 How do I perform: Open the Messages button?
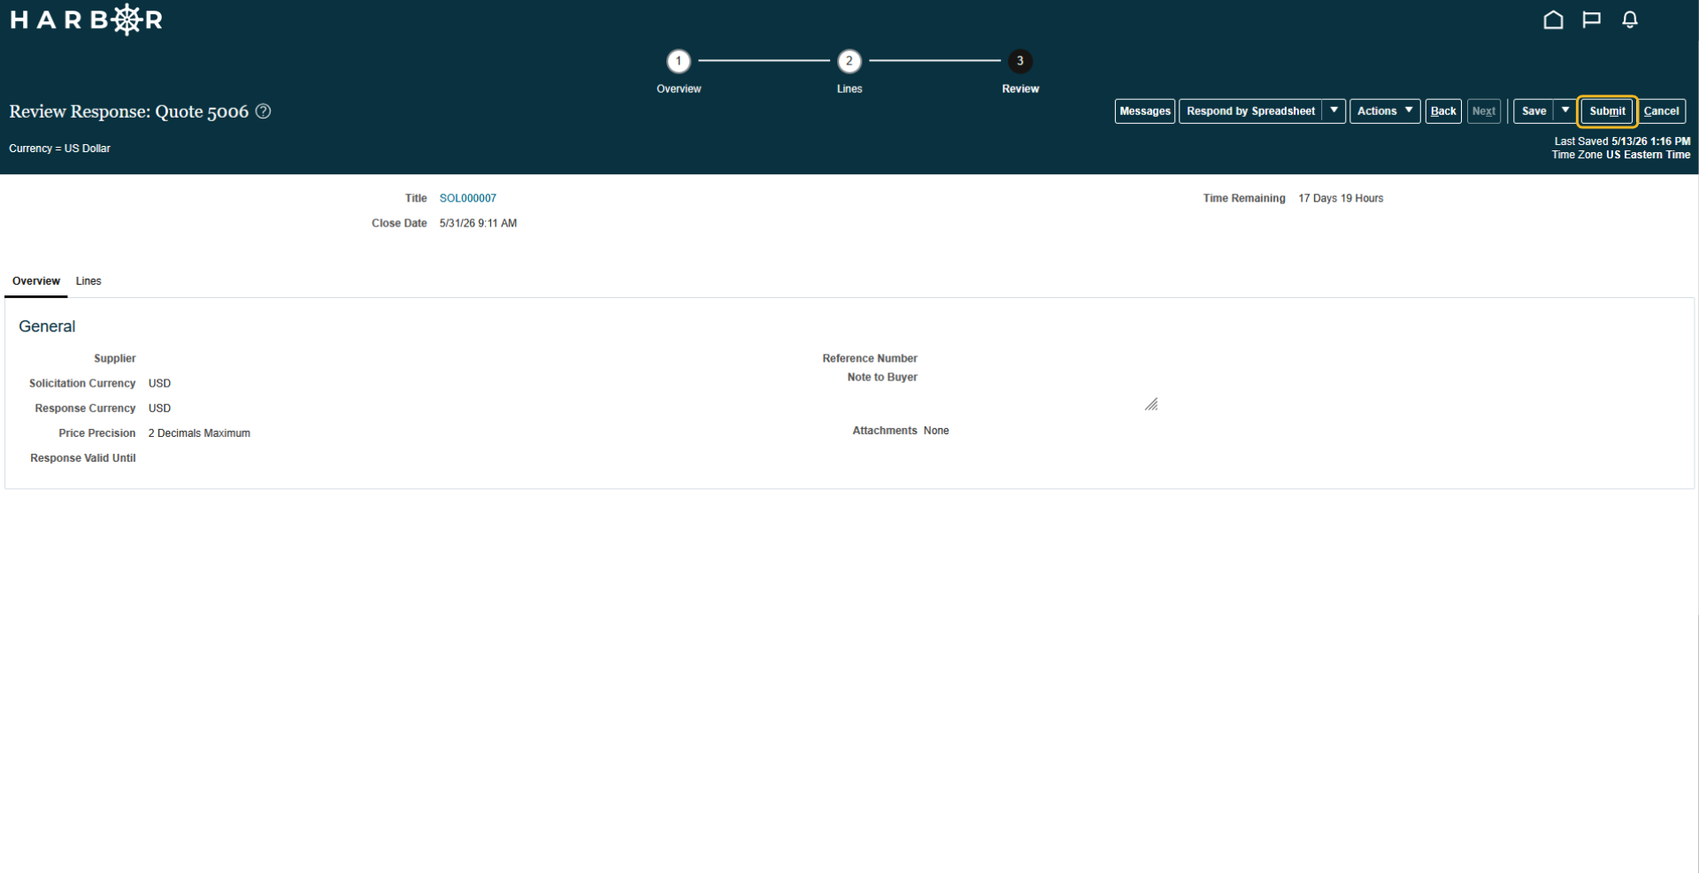[1145, 111]
